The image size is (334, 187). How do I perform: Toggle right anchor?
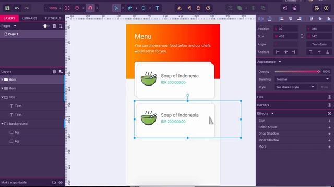coord(294,52)
